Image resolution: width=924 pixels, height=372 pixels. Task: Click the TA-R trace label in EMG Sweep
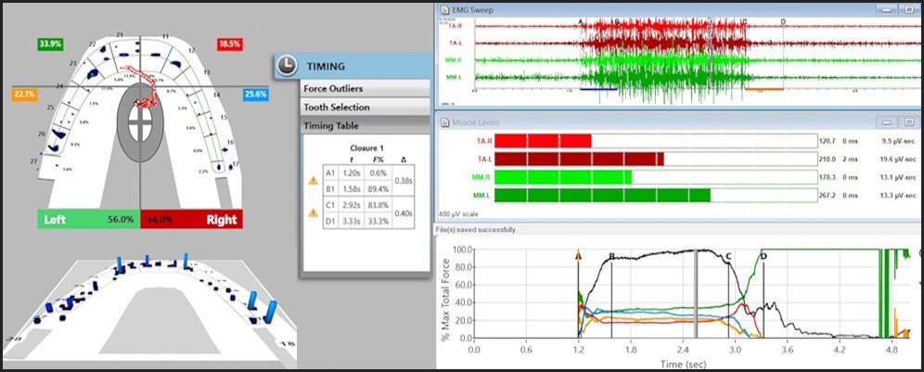click(x=455, y=26)
